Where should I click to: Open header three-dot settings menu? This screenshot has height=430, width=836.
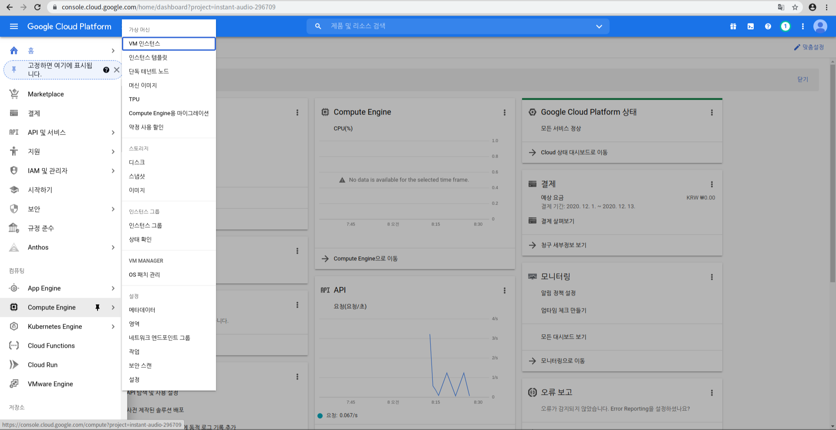click(803, 27)
